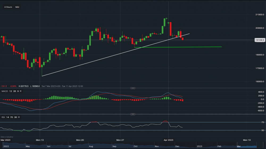Click the RSI overbought value 70
This screenshot has height=149, width=266.
12,117
